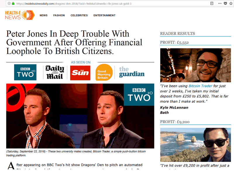
Task: Click the Guardian logo
Action: tap(132, 72)
